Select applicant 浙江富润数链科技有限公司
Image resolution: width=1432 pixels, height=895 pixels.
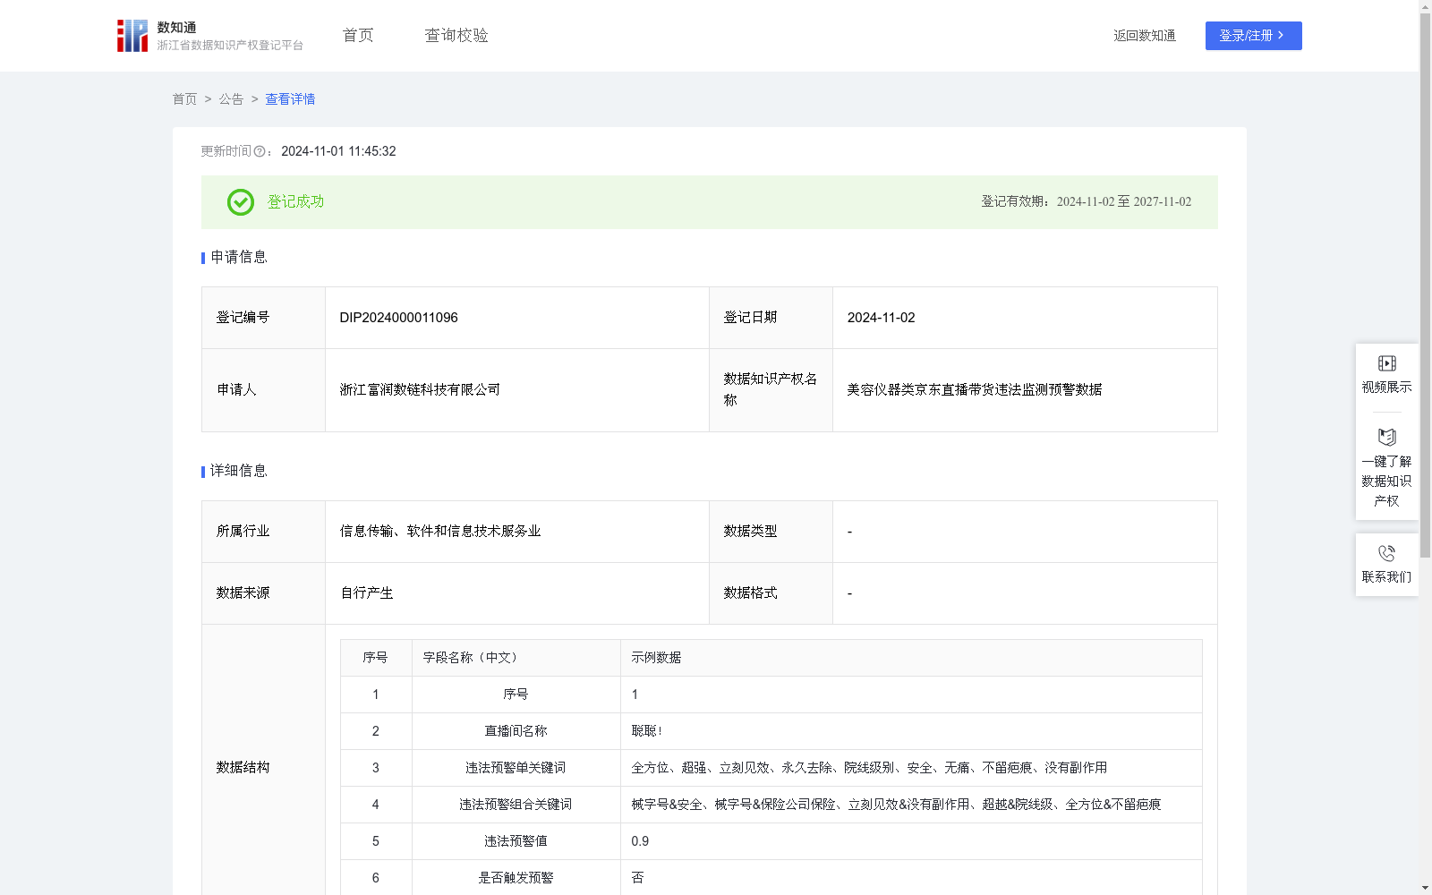[x=420, y=390]
